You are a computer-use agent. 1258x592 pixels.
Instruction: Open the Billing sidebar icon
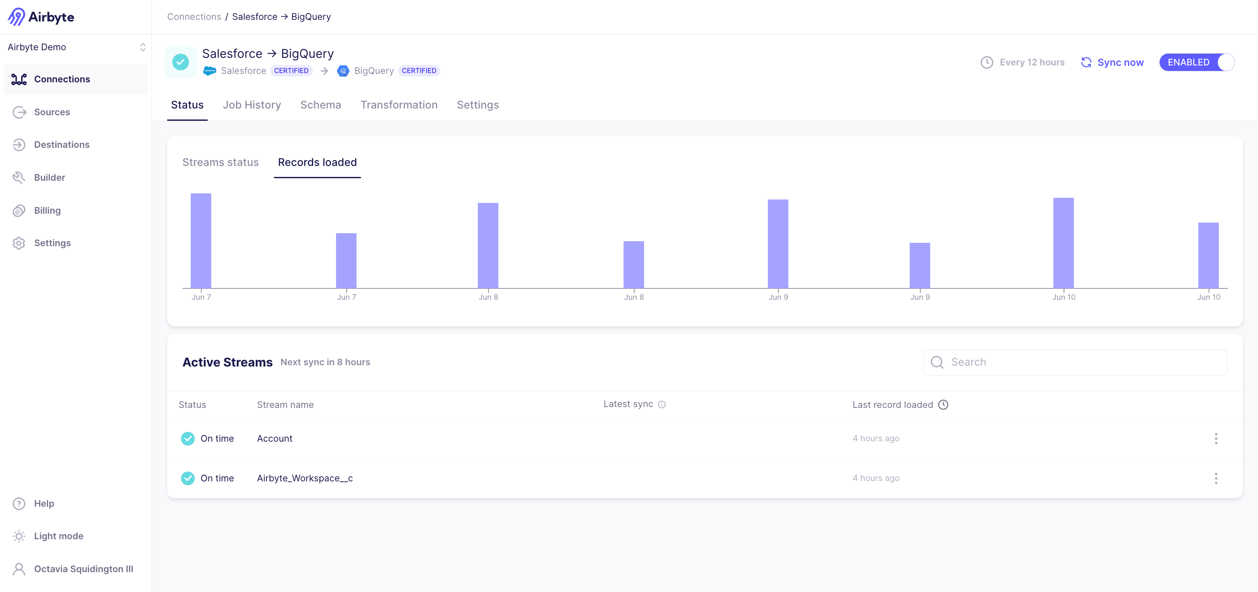[19, 211]
